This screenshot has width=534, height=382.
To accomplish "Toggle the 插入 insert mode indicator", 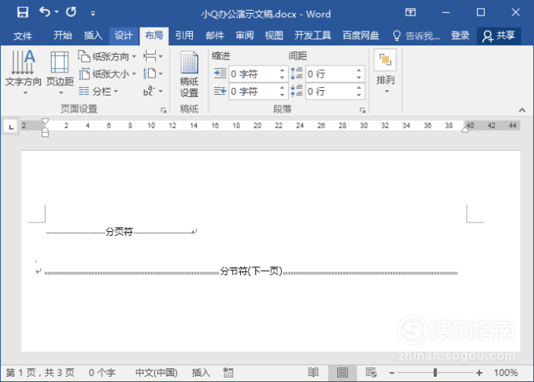I will (201, 373).
